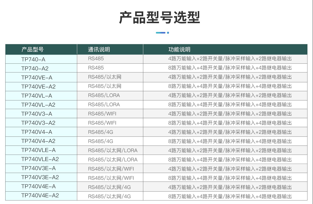Click RS485/以太网/WIFI in the TP740V3E-A row
The image size is (313, 204).
[x=111, y=169]
